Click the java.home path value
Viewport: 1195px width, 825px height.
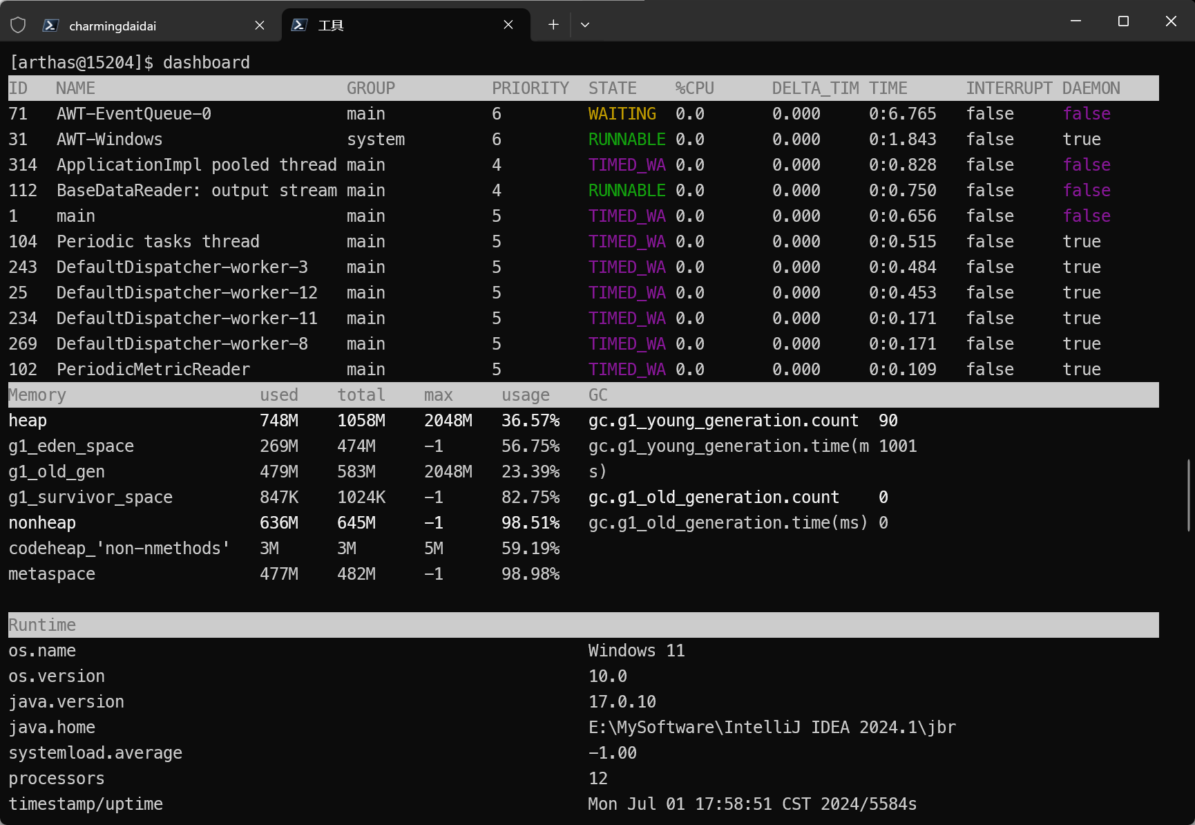coord(772,728)
